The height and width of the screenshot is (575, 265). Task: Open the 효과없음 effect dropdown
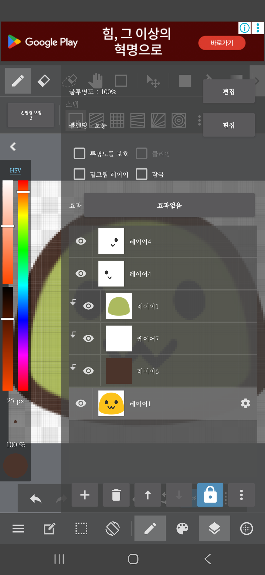pyautogui.click(x=169, y=205)
